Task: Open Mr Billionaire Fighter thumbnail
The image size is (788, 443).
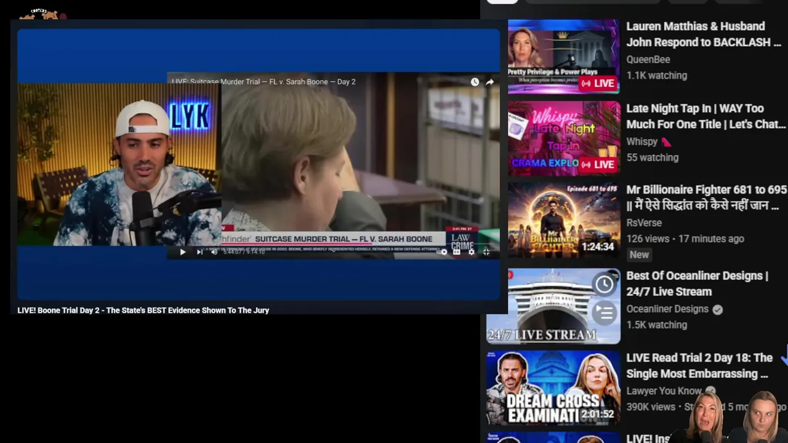Action: tap(563, 220)
